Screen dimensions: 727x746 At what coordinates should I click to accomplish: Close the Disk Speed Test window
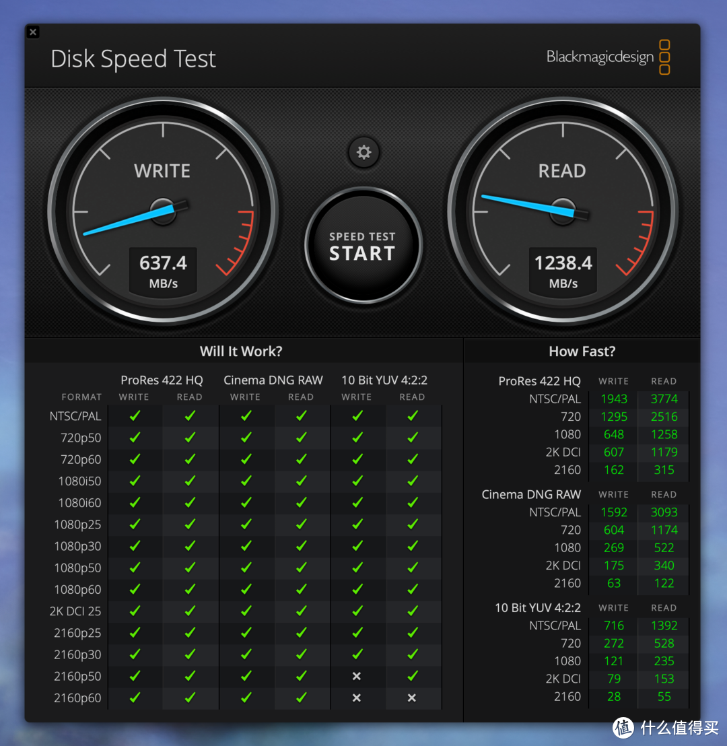pos(33,32)
